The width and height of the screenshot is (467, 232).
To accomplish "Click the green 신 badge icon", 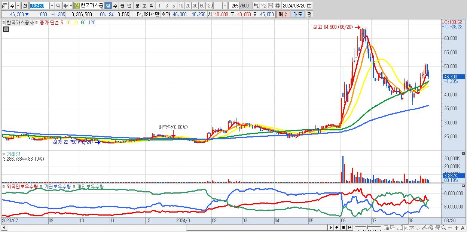I will tap(77, 6).
